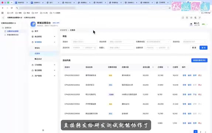Image resolution: width=212 pixels, height=133 pixels.
Task: Click the browser reload icon
Action: [x=12, y=8]
